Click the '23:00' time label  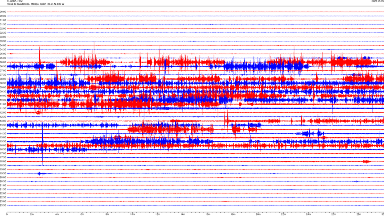click(x=3, y=202)
